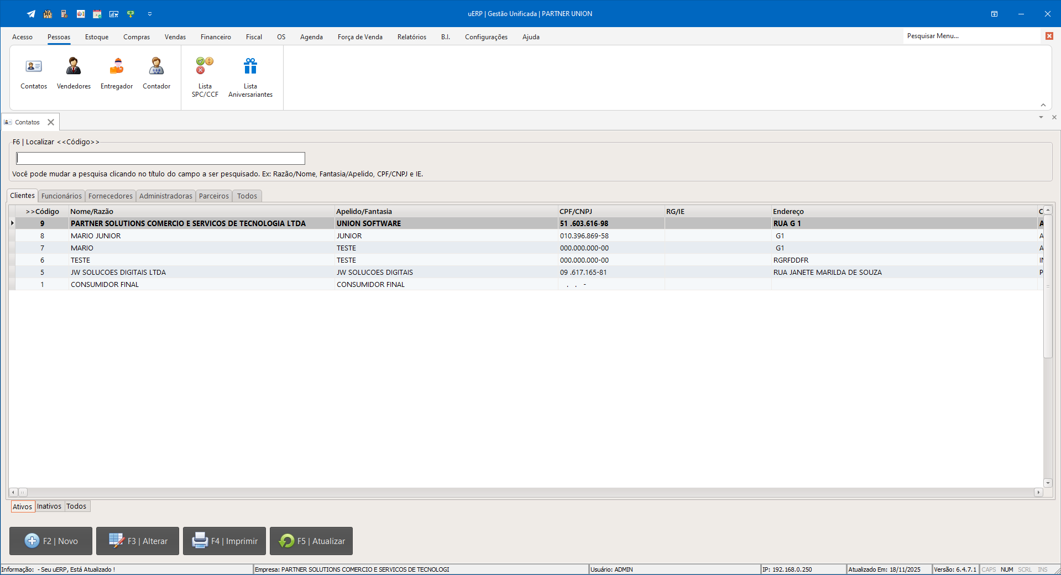Viewport: 1061px width, 575px height.
Task: Expand the quick access toolbar dropdown arrow
Action: pos(149,14)
